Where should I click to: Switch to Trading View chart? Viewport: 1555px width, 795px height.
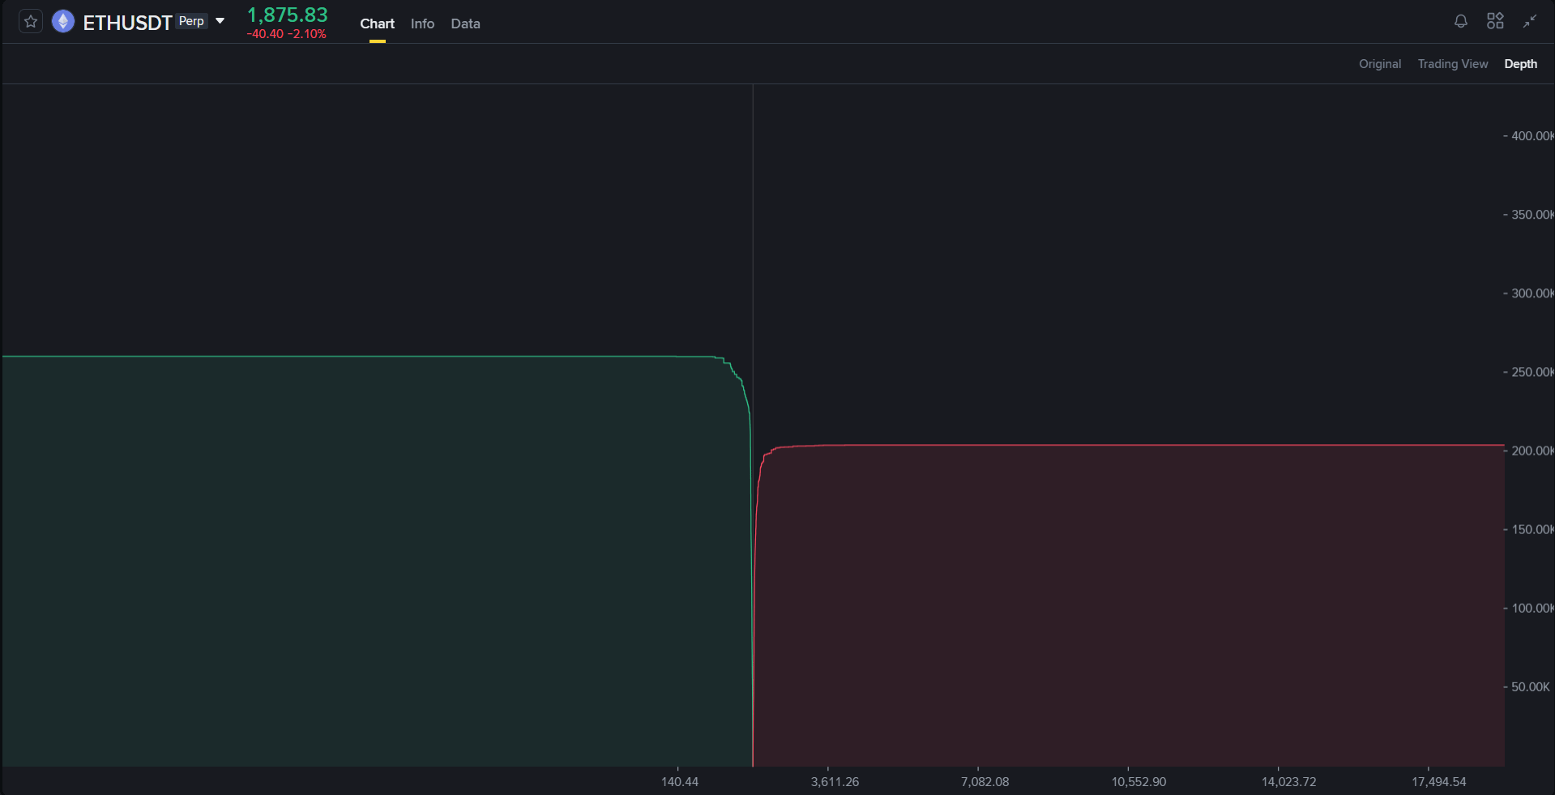click(x=1453, y=64)
